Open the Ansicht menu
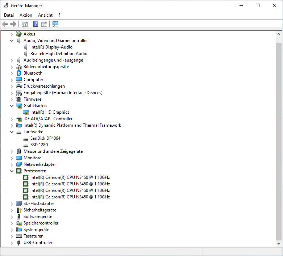The width and height of the screenshot is (283, 256). [x=45, y=15]
